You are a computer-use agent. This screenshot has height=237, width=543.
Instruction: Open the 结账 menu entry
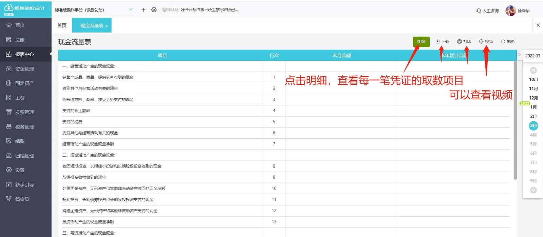(26, 141)
